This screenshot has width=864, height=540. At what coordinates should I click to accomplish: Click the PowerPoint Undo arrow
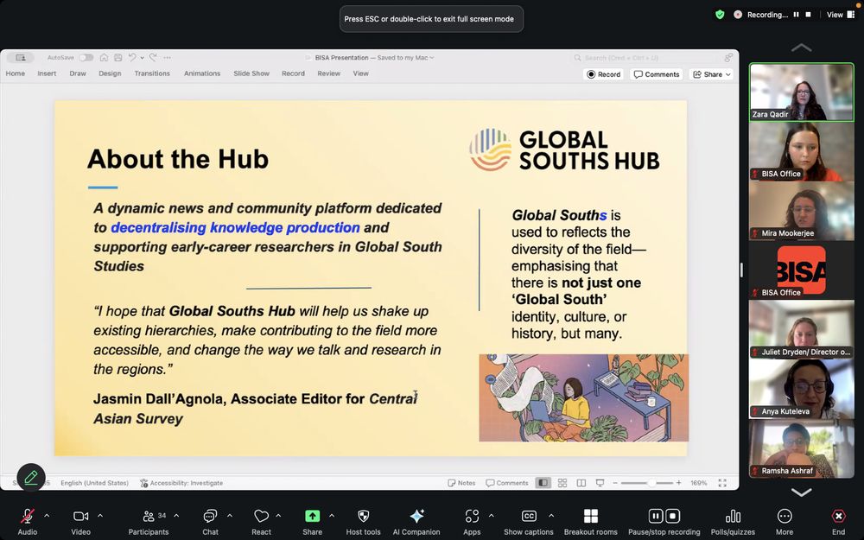[132, 57]
